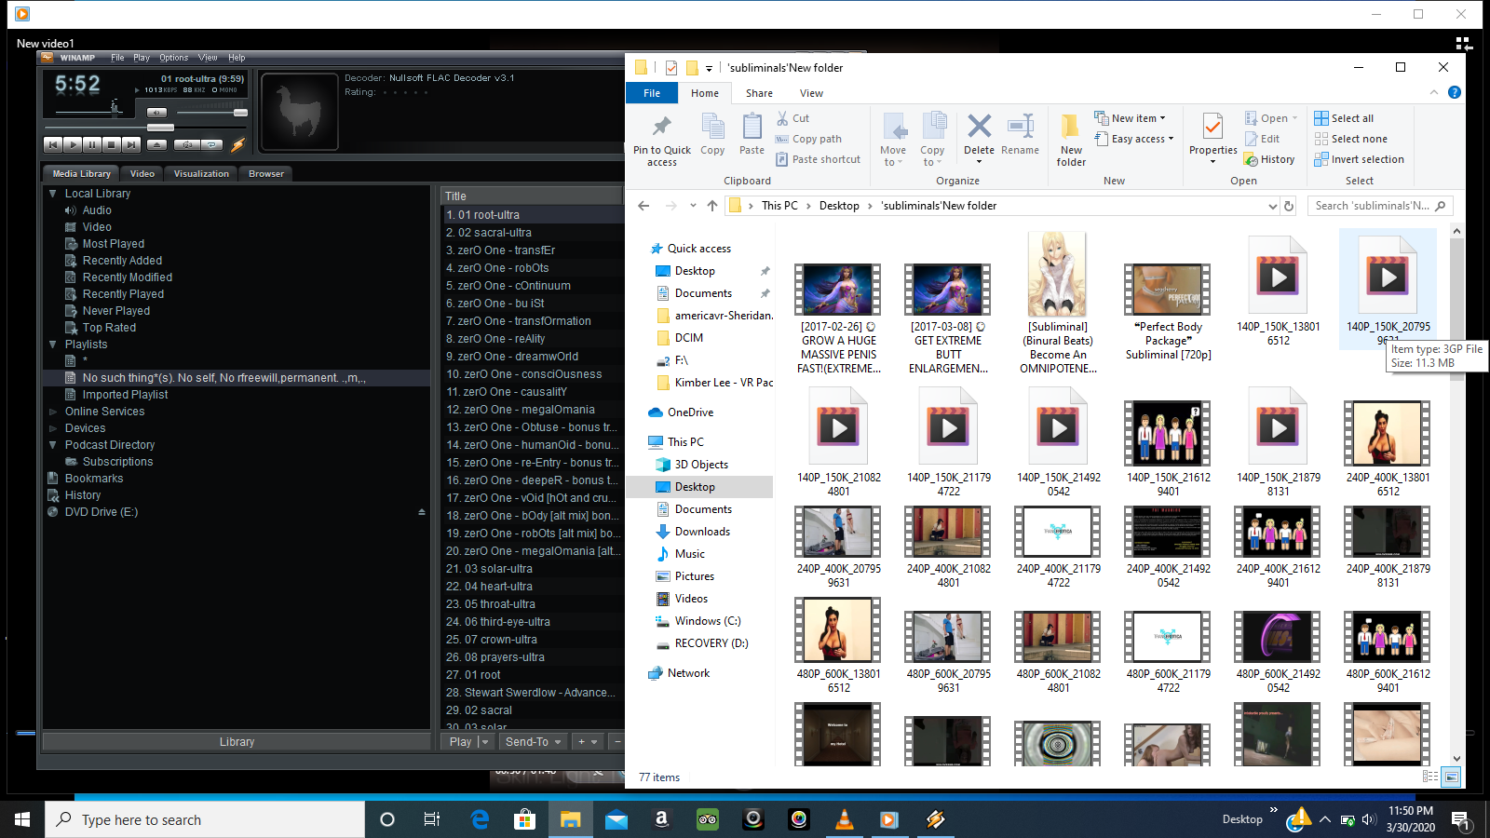1490x838 pixels.
Task: Toggle the Properties checkbox in Explorer title bar
Action: 670,67
